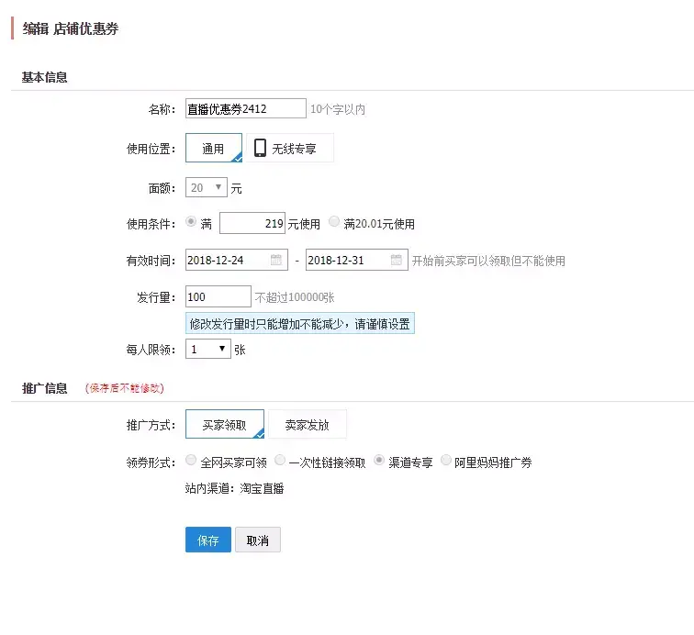Choose the 卖家发放 promotion method
The image size is (694, 635).
(x=308, y=424)
